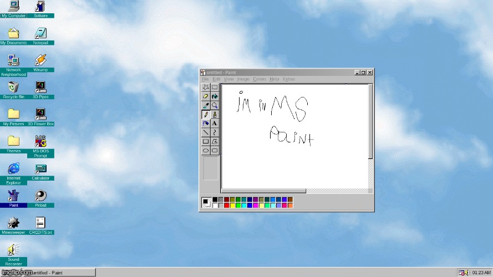The height and width of the screenshot is (277, 493).
Task: Open the Edit menu in Paint
Action: (x=216, y=79)
